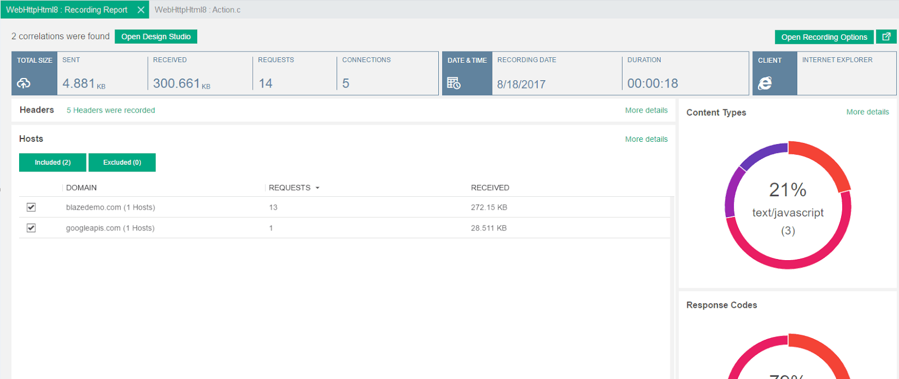
Task: View More details for Hosts
Action: pos(646,139)
